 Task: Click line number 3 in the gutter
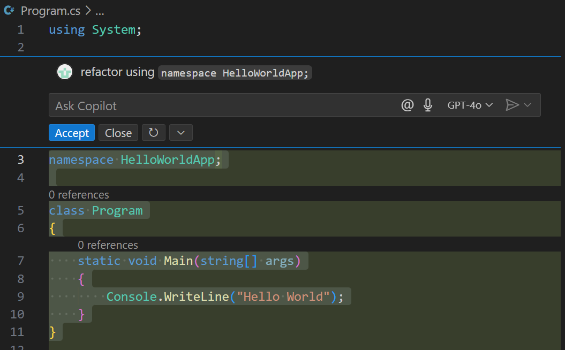pos(21,159)
